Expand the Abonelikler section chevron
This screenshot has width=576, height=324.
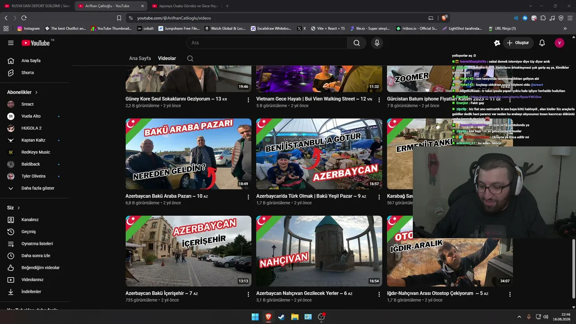click(x=36, y=92)
